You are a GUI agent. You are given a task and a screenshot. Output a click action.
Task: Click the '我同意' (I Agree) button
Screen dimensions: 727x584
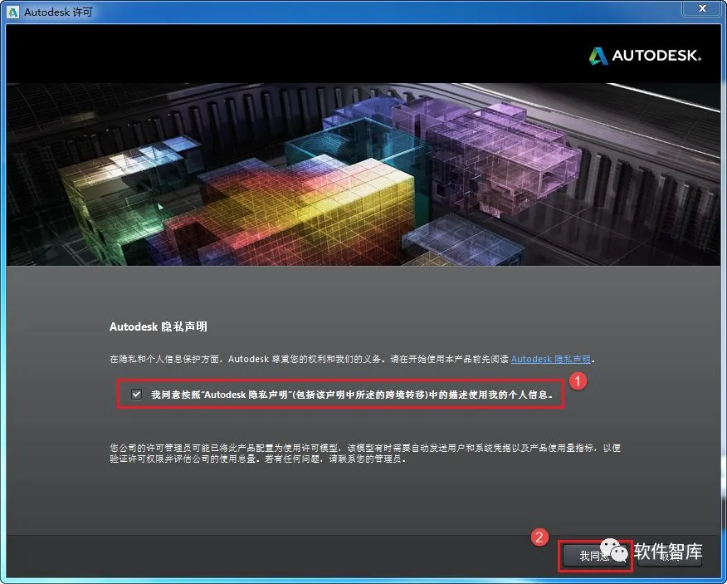pos(596,555)
